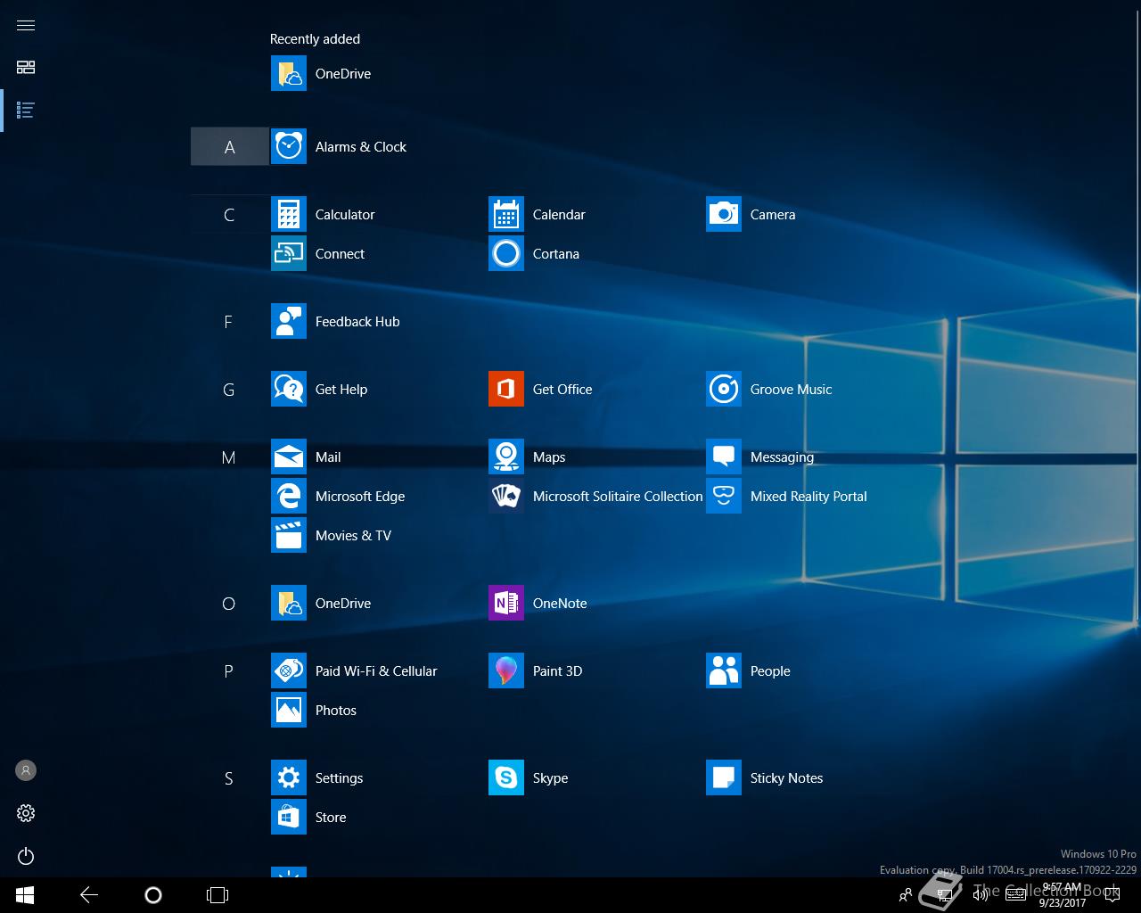
Task: Open the Power options button
Action: pyautogui.click(x=26, y=856)
